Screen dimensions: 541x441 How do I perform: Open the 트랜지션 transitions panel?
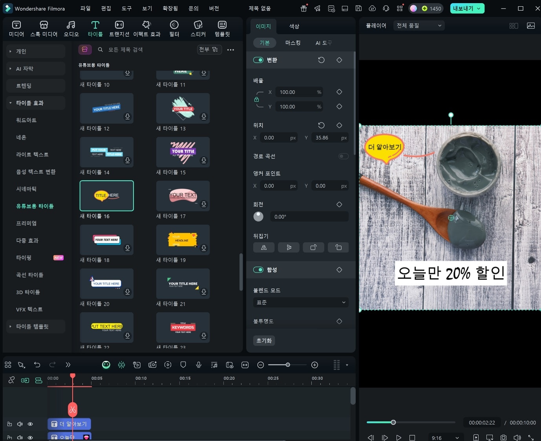(x=119, y=29)
